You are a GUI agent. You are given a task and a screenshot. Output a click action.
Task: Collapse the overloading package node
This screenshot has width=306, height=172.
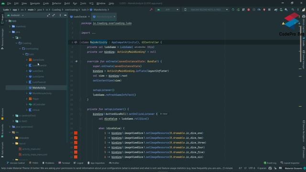point(20,49)
